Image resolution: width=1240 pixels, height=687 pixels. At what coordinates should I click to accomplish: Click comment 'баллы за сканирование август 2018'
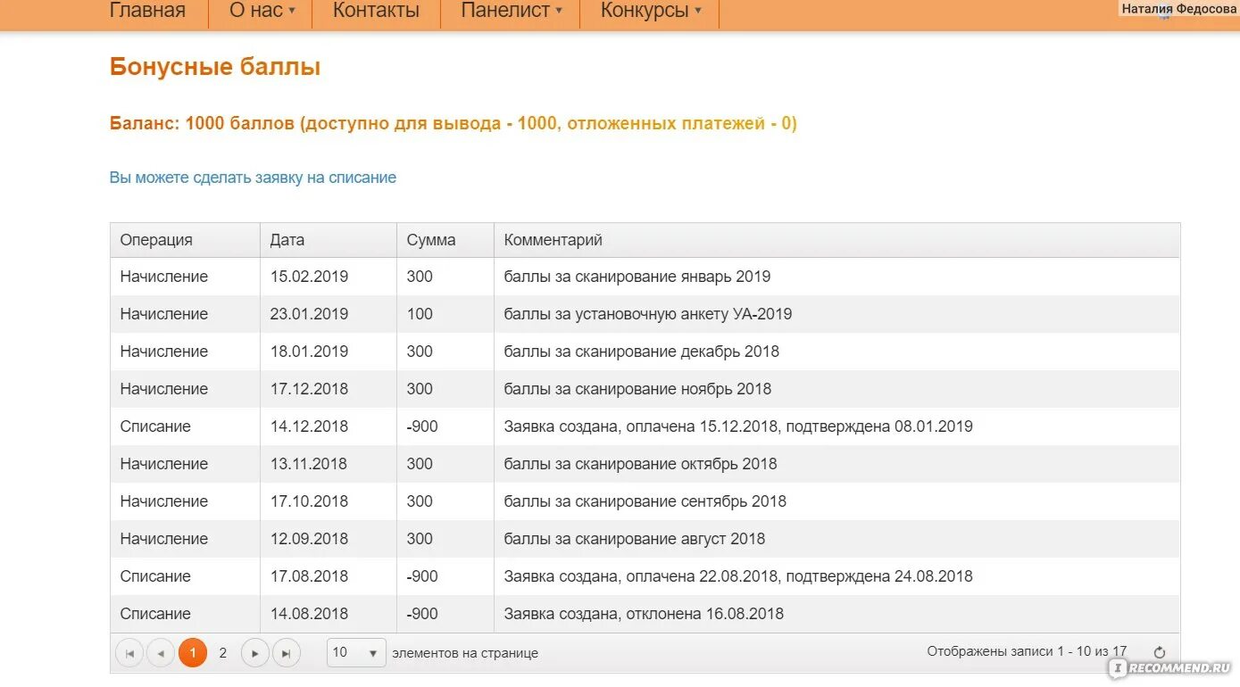[635, 539]
